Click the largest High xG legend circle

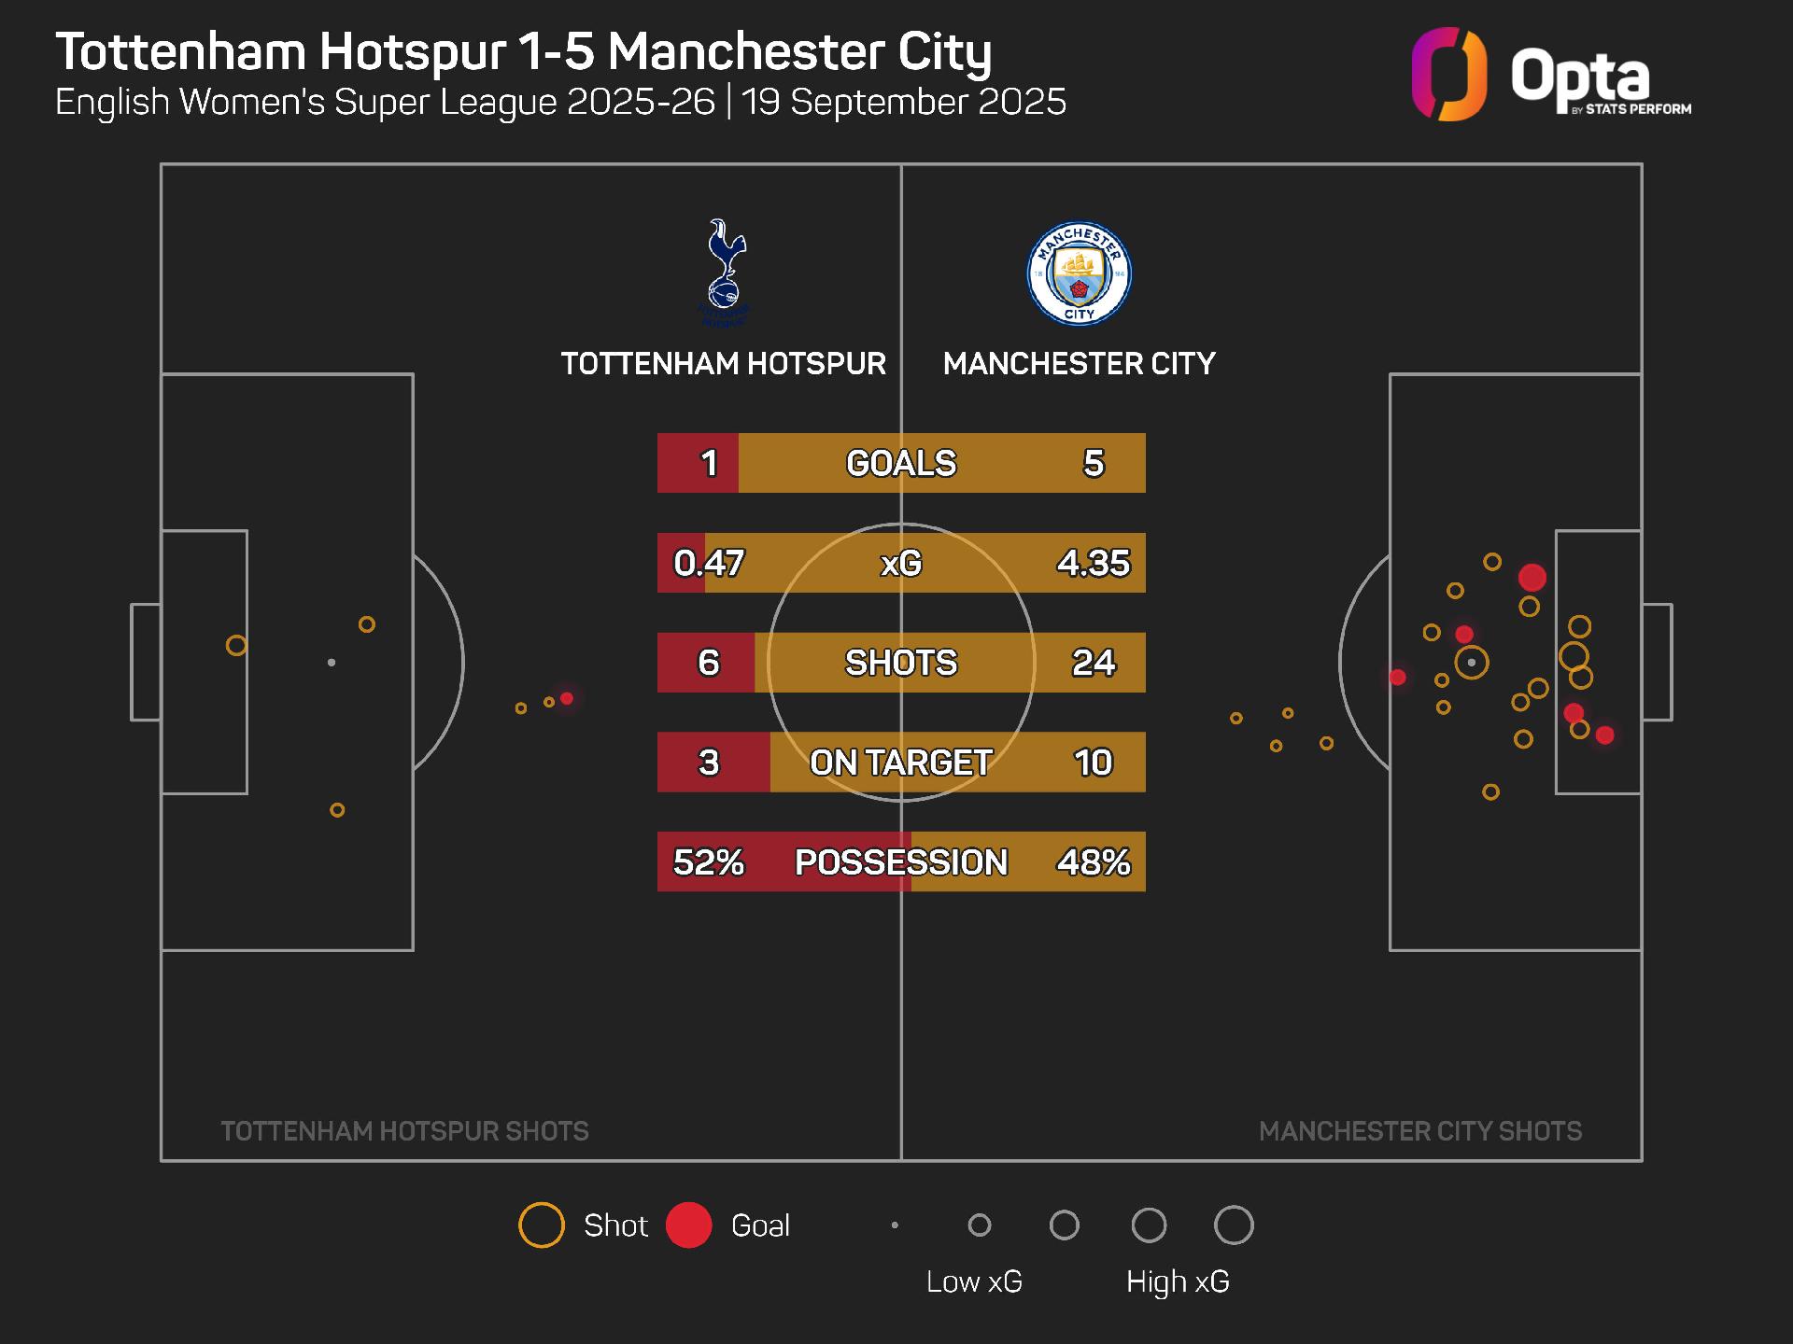click(x=1234, y=1225)
